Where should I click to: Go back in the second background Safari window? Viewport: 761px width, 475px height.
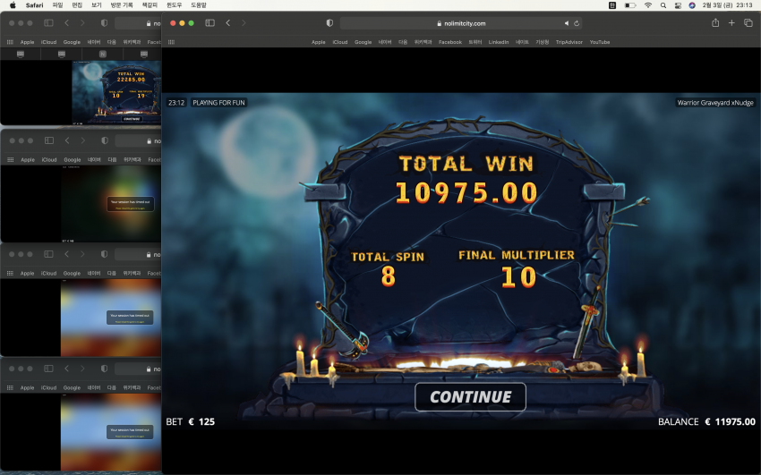[x=67, y=140]
